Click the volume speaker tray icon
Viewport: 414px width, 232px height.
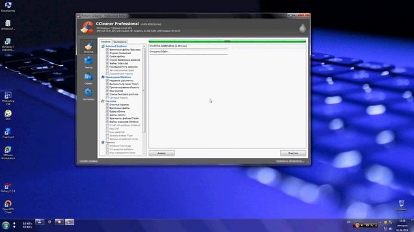[x=391, y=229]
